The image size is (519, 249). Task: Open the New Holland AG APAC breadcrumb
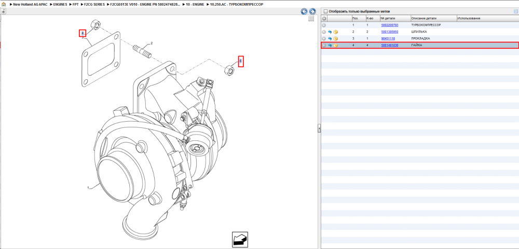click(31, 5)
